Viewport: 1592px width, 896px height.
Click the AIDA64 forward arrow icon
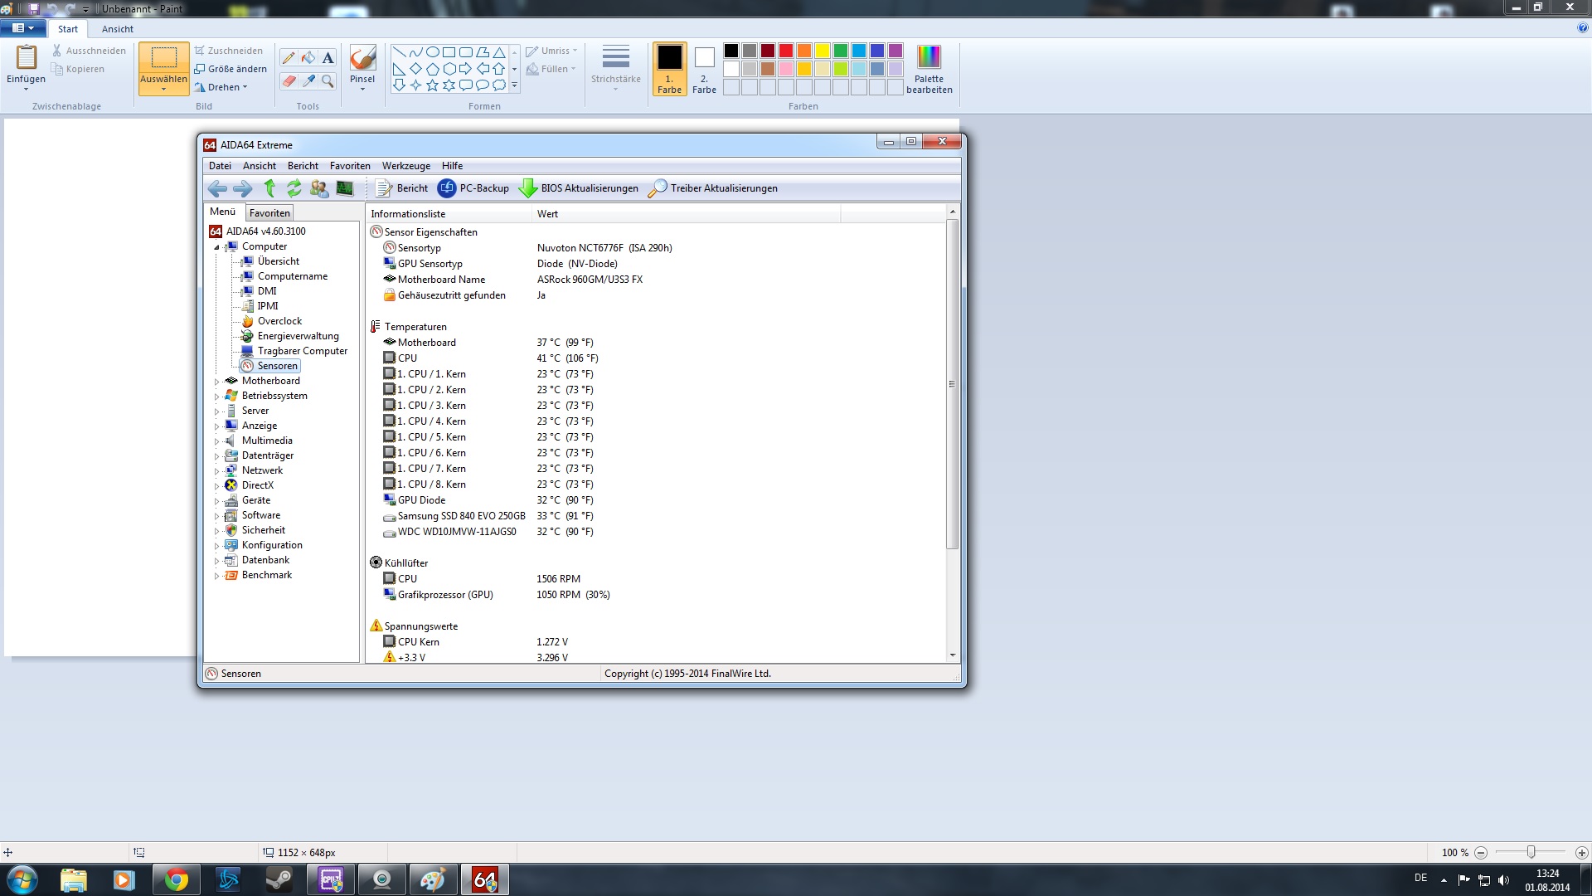click(x=242, y=189)
